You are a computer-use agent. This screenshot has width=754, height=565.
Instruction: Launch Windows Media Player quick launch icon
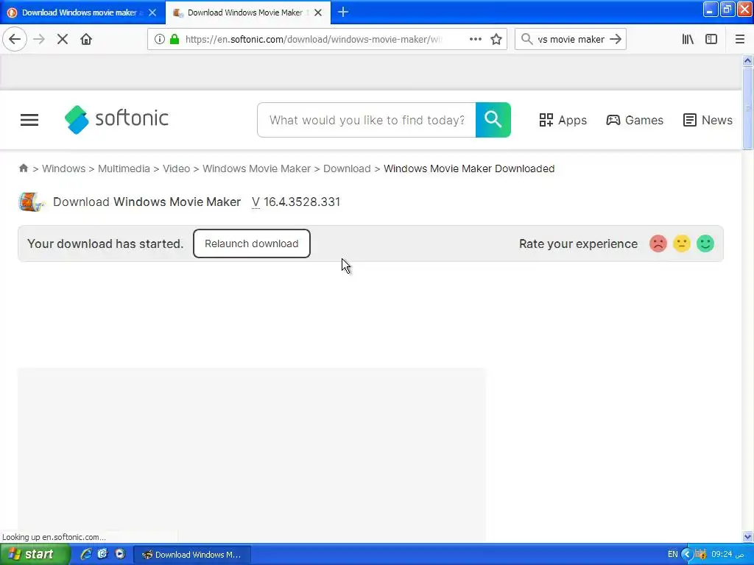click(120, 554)
